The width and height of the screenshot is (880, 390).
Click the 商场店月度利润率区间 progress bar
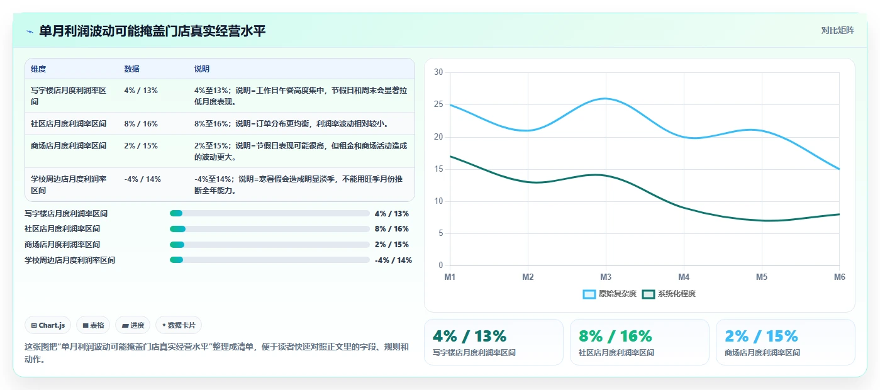click(x=270, y=245)
